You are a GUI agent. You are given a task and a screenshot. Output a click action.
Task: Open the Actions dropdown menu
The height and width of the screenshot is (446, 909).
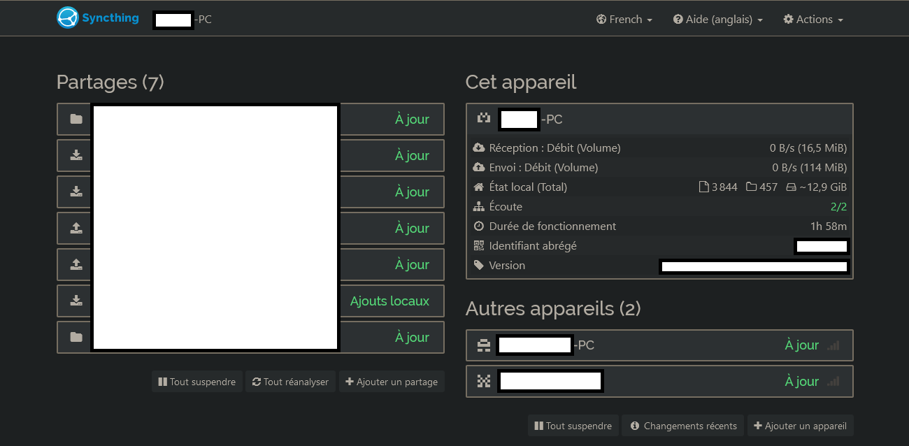813,20
